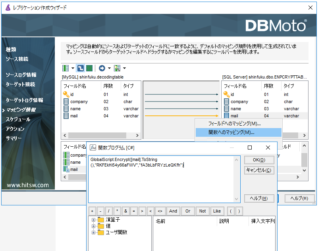The image size is (322, 251).
Task: Insert the Or operator
Action: pyautogui.click(x=188, y=211)
